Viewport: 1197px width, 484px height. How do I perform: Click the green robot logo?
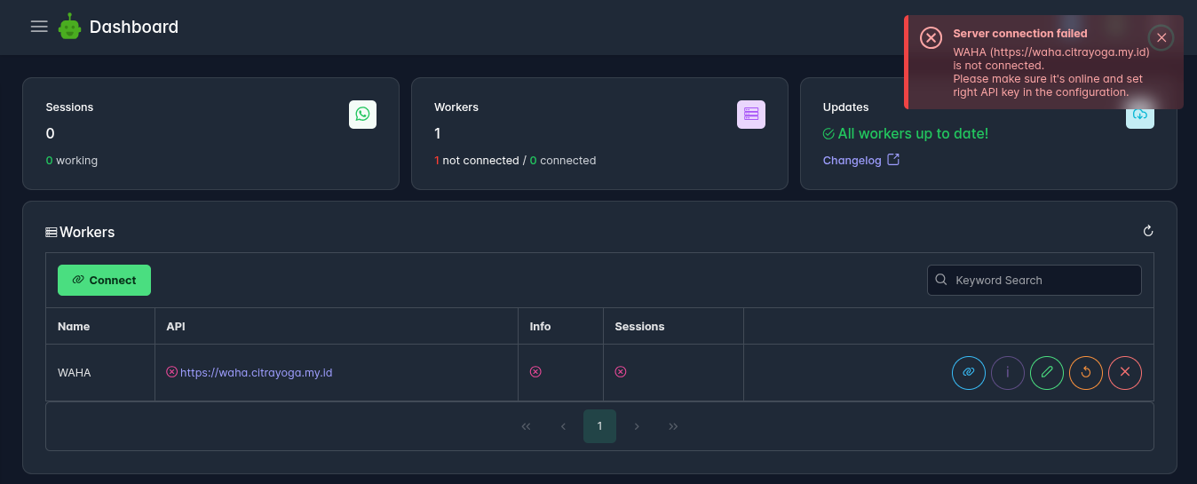pos(70,27)
